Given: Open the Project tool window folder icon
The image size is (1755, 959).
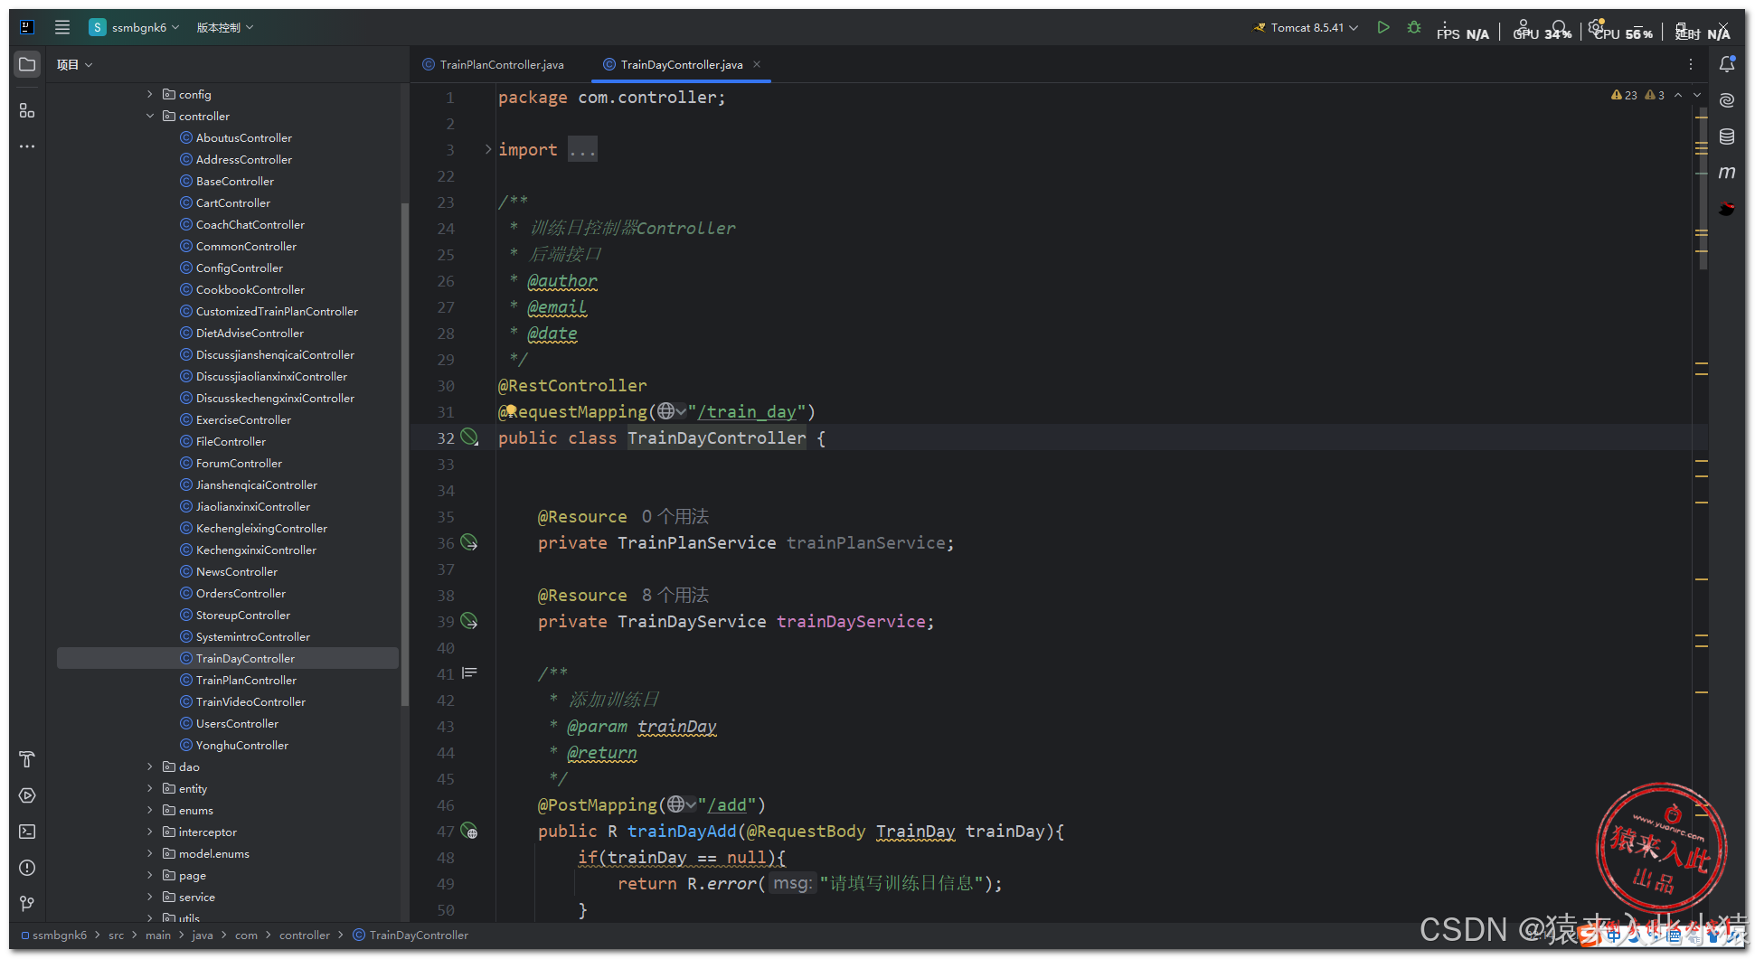Looking at the screenshot, I should (27, 64).
